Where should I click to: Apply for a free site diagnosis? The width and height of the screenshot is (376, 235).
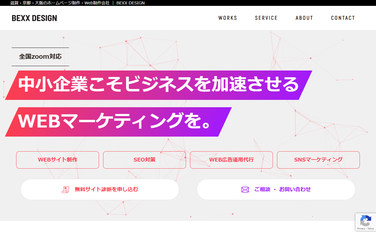pyautogui.click(x=100, y=189)
